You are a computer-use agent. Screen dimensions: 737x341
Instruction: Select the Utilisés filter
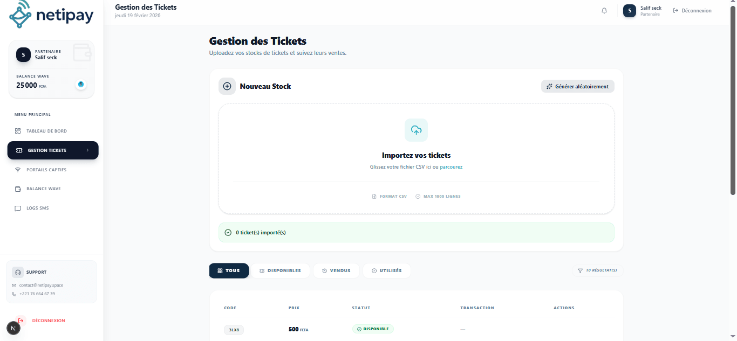click(387, 270)
